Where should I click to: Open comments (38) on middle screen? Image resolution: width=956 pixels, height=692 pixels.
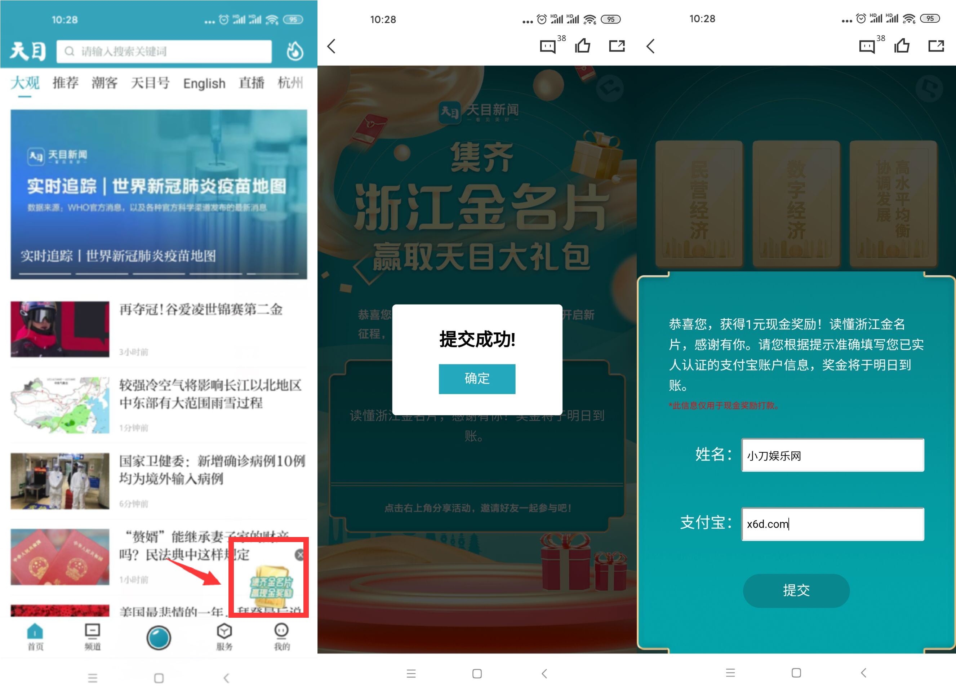click(x=552, y=45)
